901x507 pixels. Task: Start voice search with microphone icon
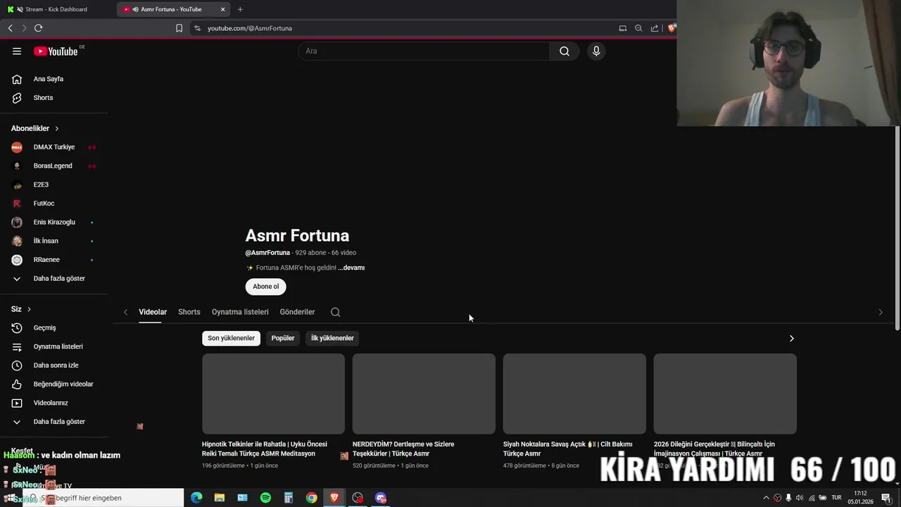596,51
